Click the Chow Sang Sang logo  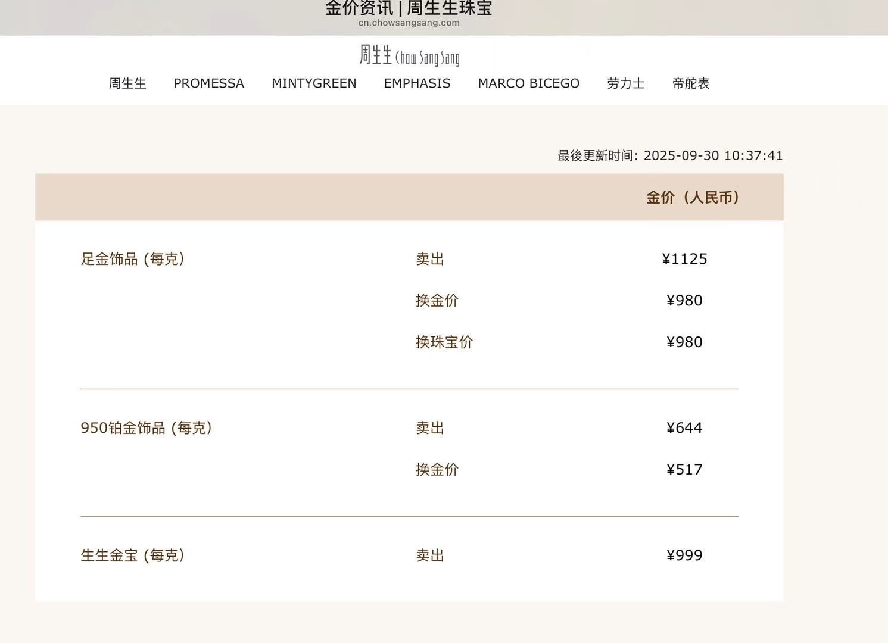point(409,55)
